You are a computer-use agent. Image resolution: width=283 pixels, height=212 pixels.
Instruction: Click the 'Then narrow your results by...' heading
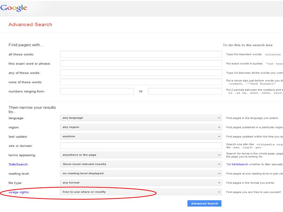click(x=32, y=110)
